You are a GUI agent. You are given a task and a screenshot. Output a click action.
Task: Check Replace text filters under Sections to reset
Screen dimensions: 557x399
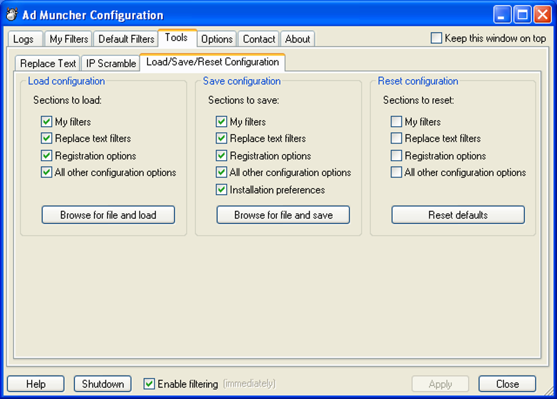396,139
